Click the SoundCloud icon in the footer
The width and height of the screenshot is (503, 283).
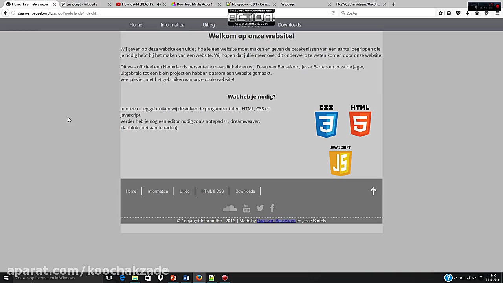(x=230, y=208)
